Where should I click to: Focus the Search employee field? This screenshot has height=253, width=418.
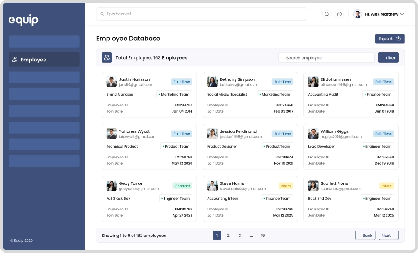pos(326,58)
